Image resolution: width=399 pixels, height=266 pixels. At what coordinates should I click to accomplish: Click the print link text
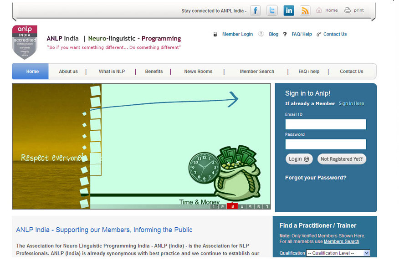click(359, 10)
